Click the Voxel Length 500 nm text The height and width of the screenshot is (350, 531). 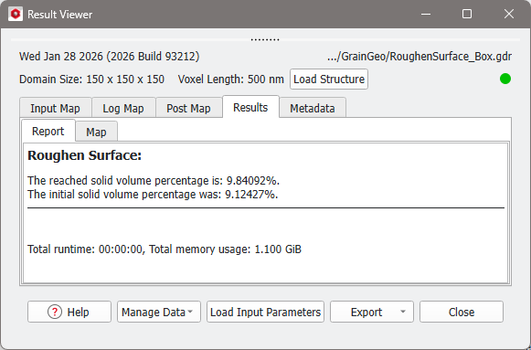231,80
